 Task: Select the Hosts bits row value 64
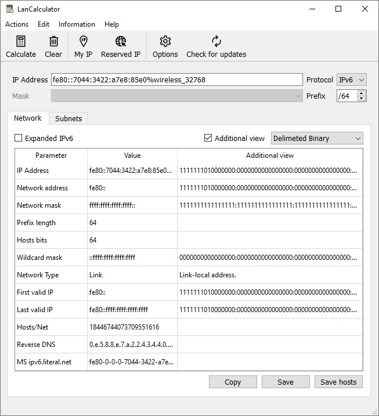(x=132, y=240)
